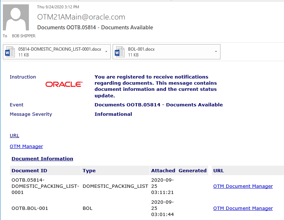Screen dimensions: 284x220
Task: Open OTM Document Manager link for DOMESTIC_PACKING_LIST row
Action: click(x=243, y=186)
